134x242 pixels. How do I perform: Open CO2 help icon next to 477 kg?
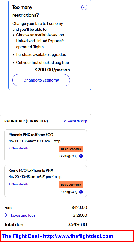coord(81,192)
